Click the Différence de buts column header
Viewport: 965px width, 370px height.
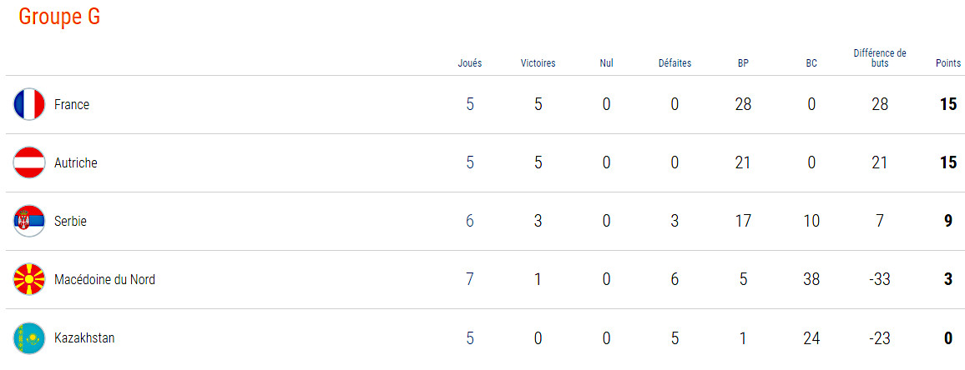[x=880, y=57]
